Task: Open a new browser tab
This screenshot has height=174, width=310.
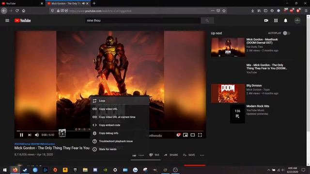Action: (x=94, y=3)
